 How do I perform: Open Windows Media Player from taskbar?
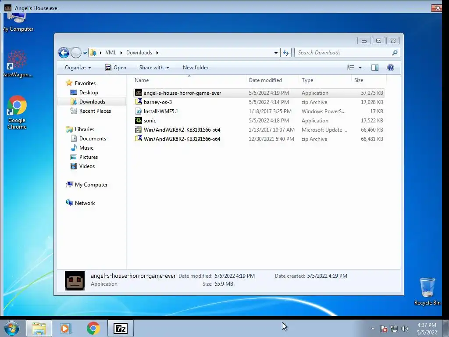click(66, 328)
